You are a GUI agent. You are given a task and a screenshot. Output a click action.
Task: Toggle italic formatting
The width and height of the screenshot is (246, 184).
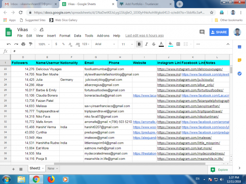(x=147, y=44)
